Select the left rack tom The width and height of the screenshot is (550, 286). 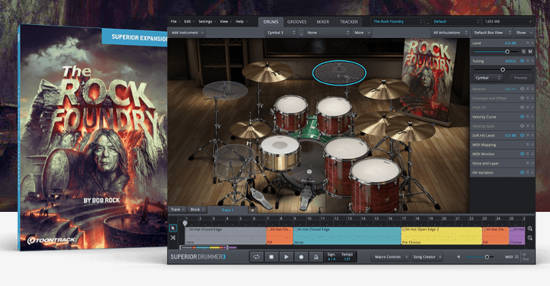pos(291,112)
